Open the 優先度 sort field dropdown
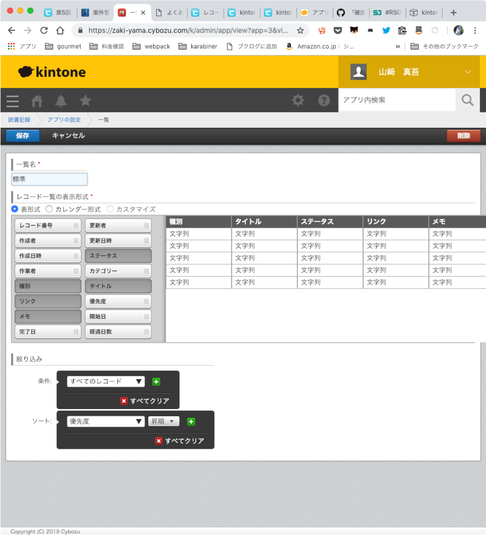The image size is (486, 535). click(105, 421)
